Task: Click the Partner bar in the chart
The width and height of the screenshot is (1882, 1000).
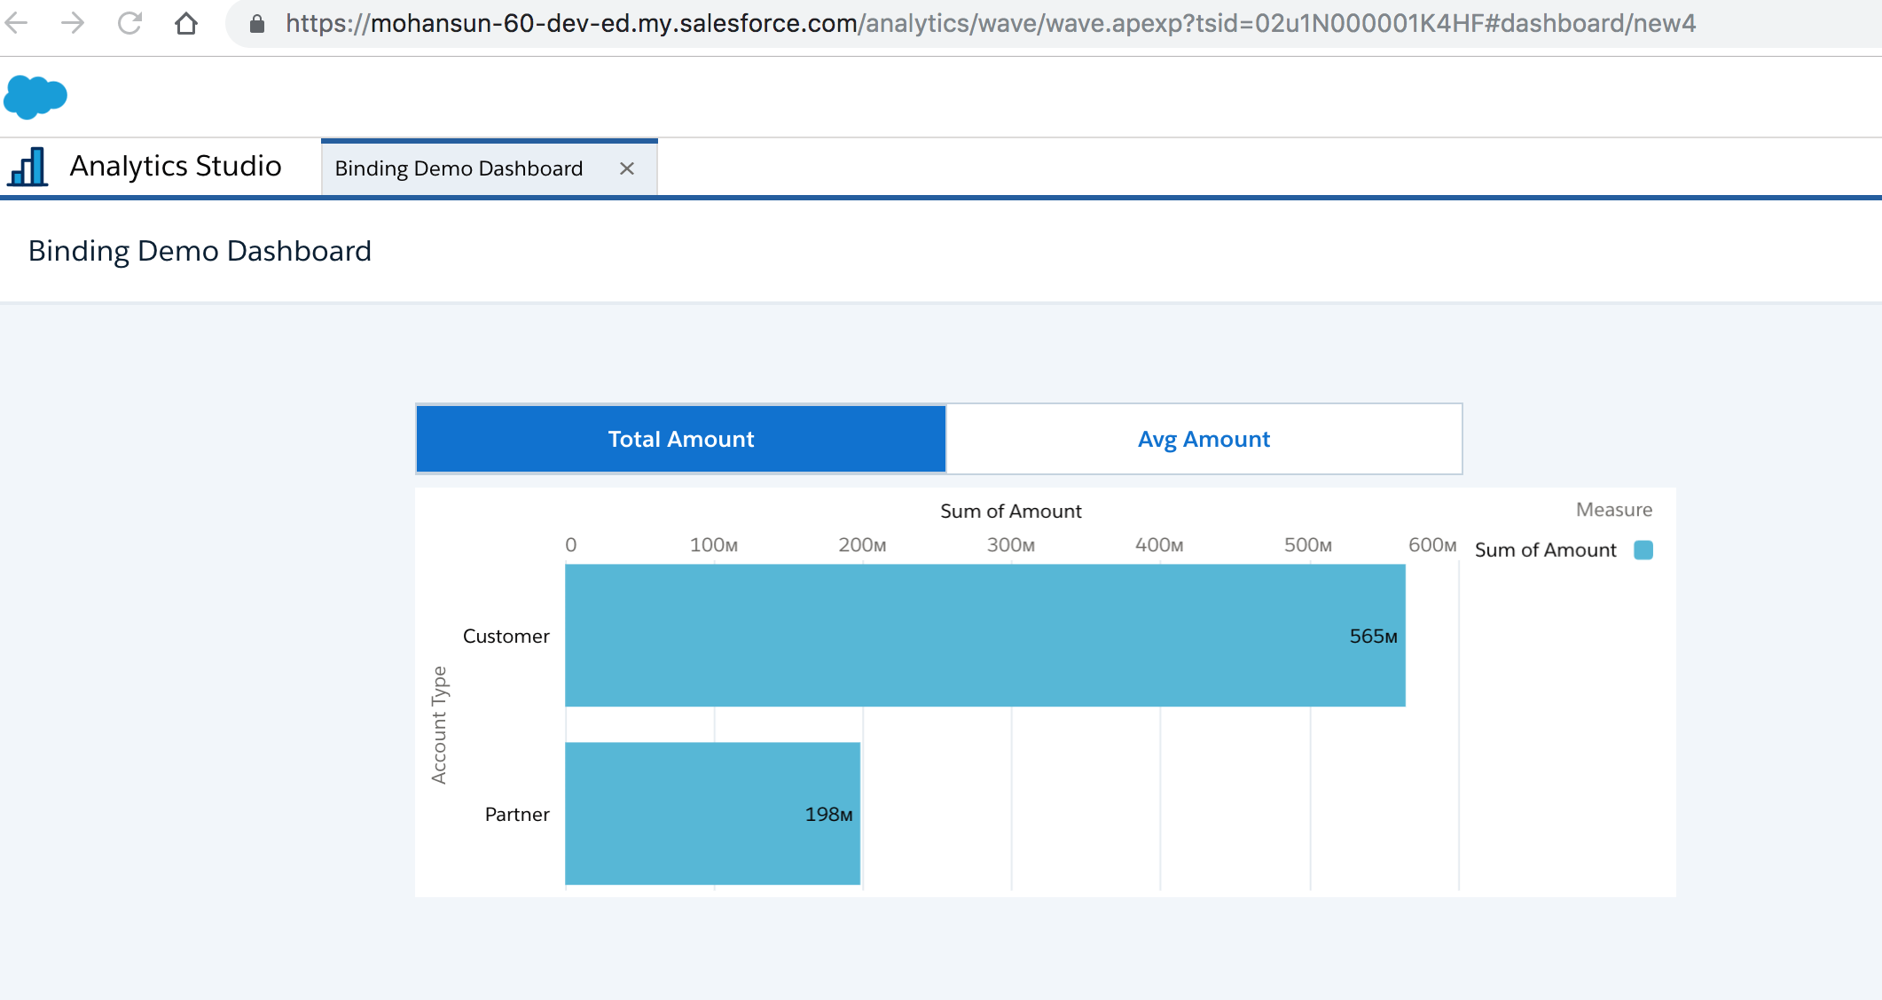Action: click(713, 814)
